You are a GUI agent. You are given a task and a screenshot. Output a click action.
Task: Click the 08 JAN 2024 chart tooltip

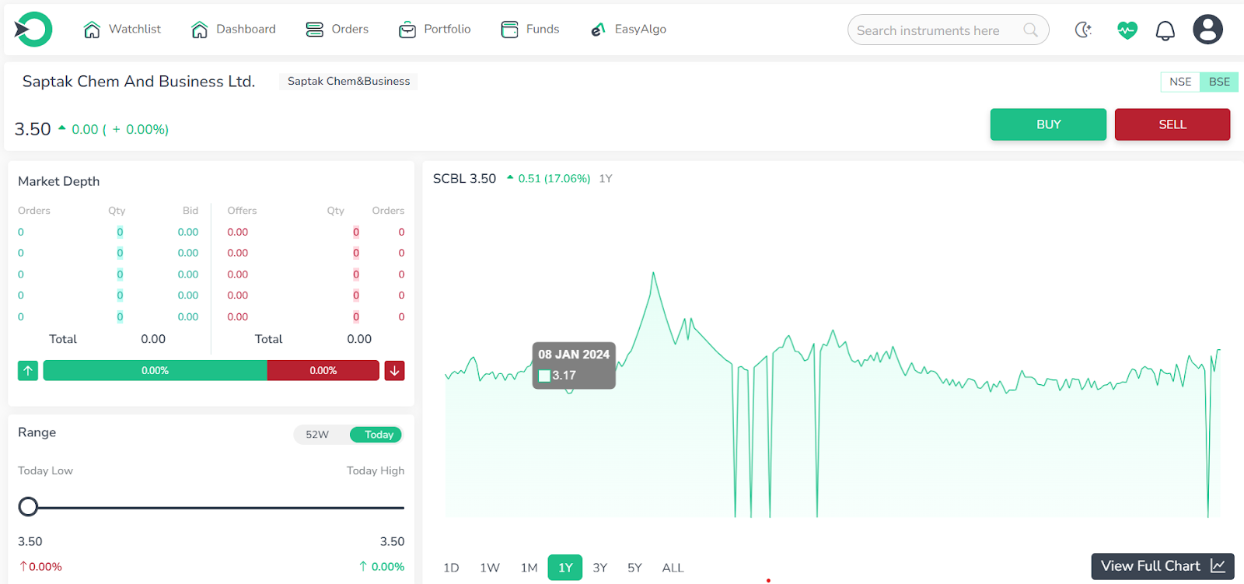[x=574, y=365]
